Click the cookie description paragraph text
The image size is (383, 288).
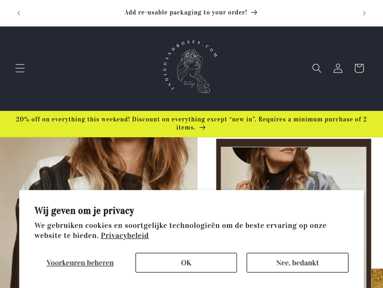(x=180, y=230)
